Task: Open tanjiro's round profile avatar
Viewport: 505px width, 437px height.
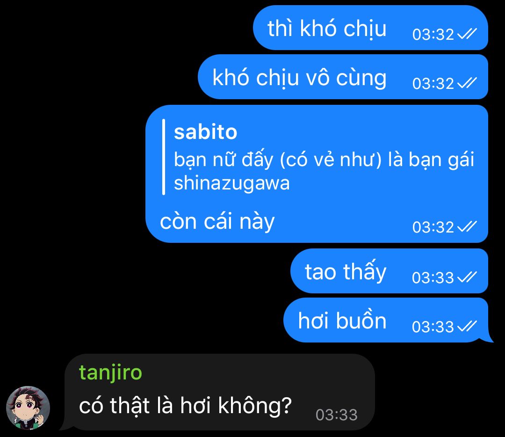Action: point(28,408)
